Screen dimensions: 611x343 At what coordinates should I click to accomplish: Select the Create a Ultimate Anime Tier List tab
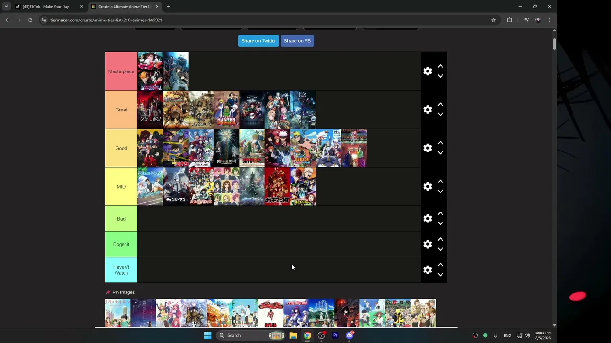pos(125,7)
